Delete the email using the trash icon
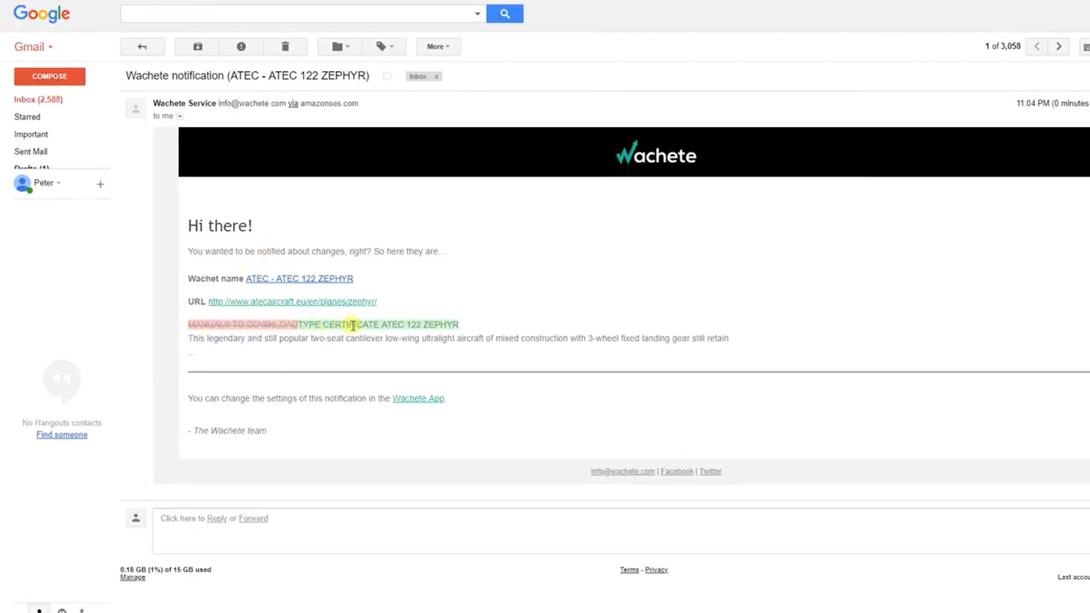The image size is (1090, 613). pos(286,46)
